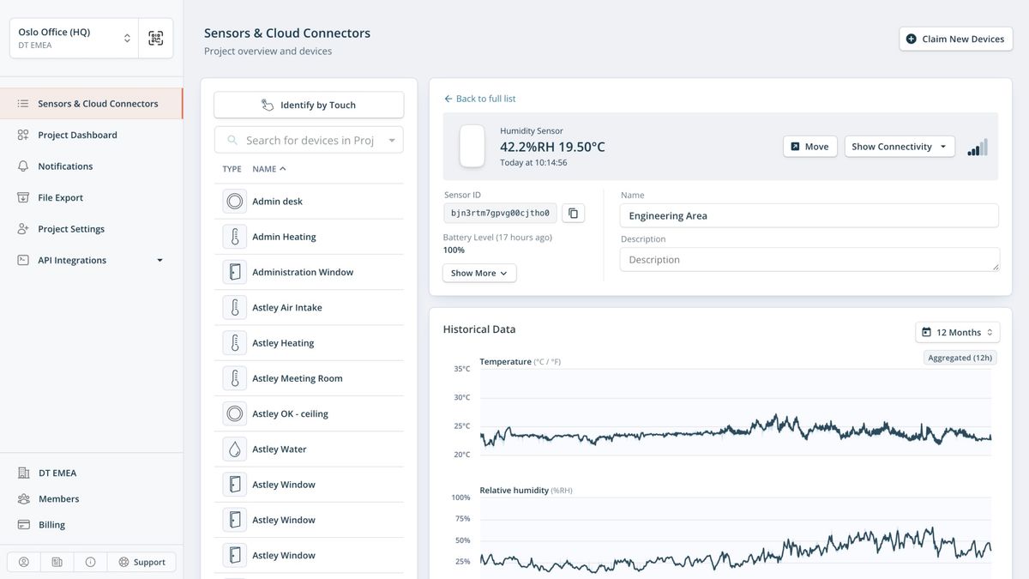Go to Notifications in the sidebar

65,166
